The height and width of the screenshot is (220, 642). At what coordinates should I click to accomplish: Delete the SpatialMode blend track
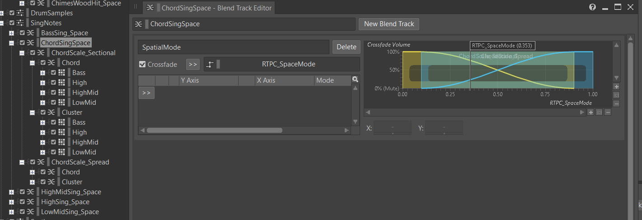coord(347,47)
